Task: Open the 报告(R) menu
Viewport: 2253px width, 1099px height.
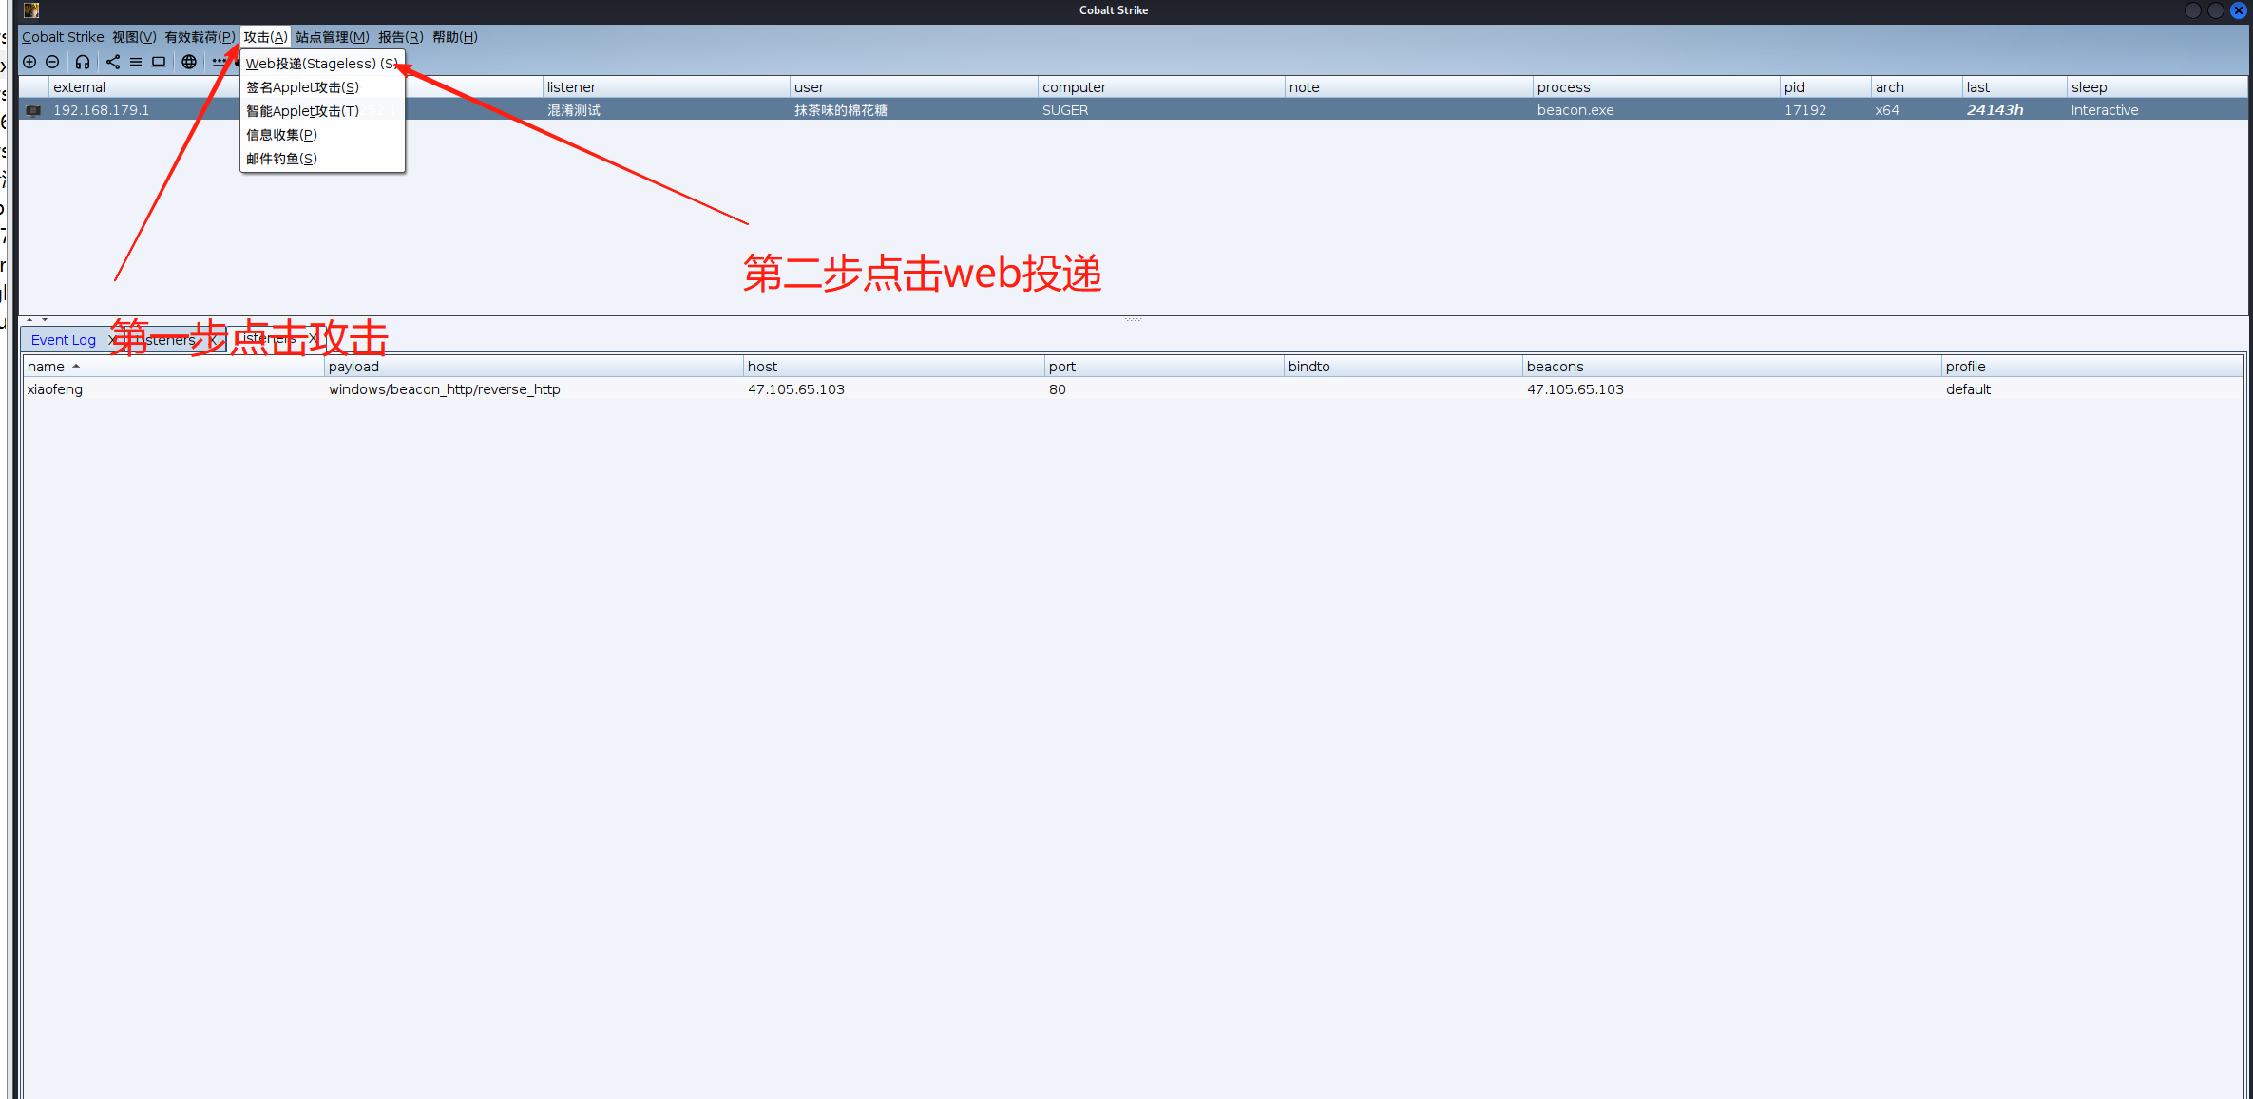Action: click(x=400, y=37)
